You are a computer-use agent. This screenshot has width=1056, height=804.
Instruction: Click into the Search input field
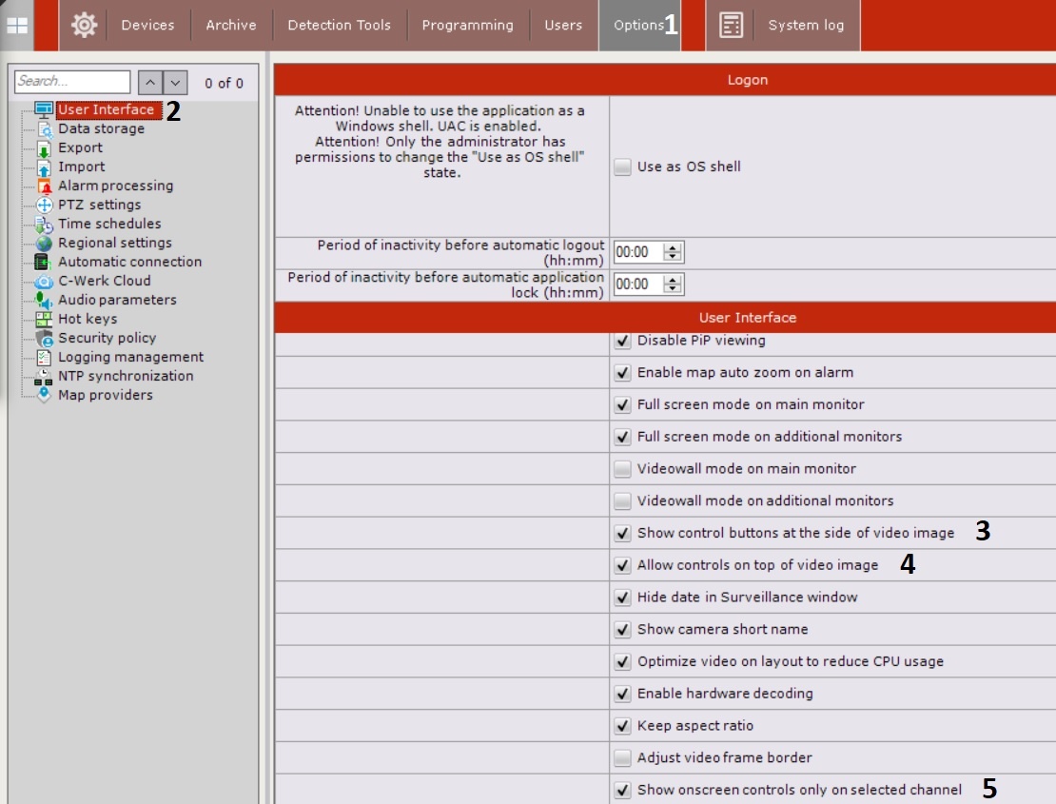coord(72,82)
